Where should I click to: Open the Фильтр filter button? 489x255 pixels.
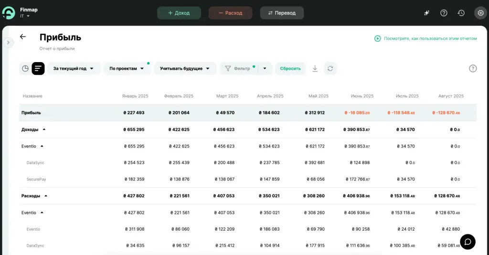[239, 68]
